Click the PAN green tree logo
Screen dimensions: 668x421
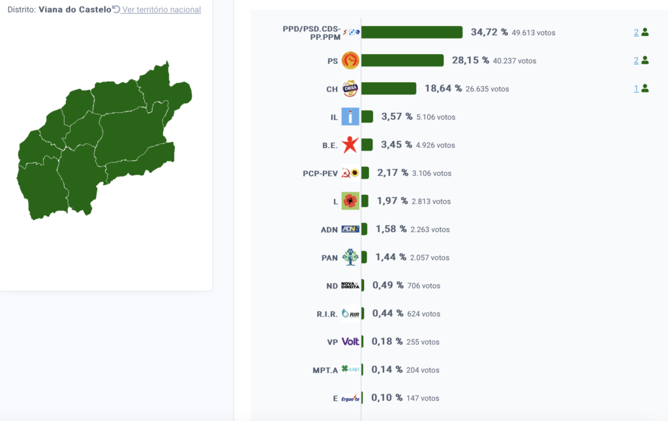[x=350, y=257]
